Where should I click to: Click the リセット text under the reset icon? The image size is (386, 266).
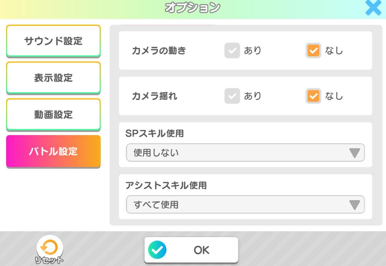[50, 260]
